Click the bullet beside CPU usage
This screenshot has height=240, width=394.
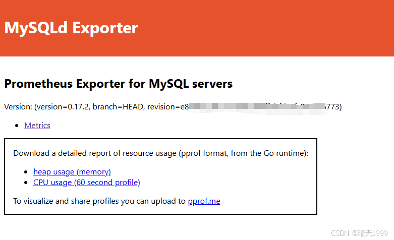[26, 183]
